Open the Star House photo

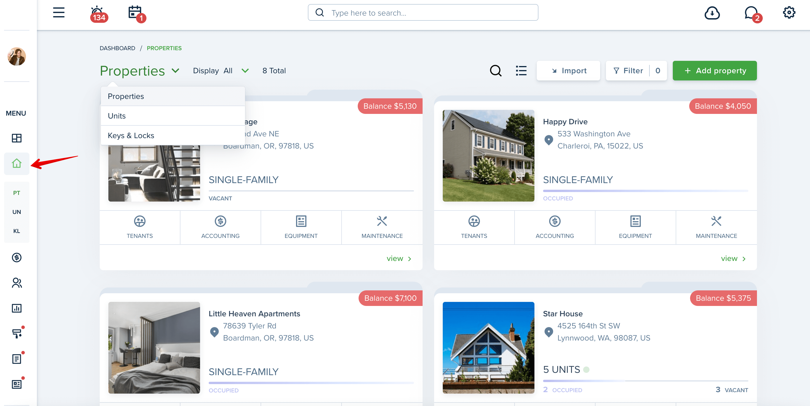pos(488,347)
